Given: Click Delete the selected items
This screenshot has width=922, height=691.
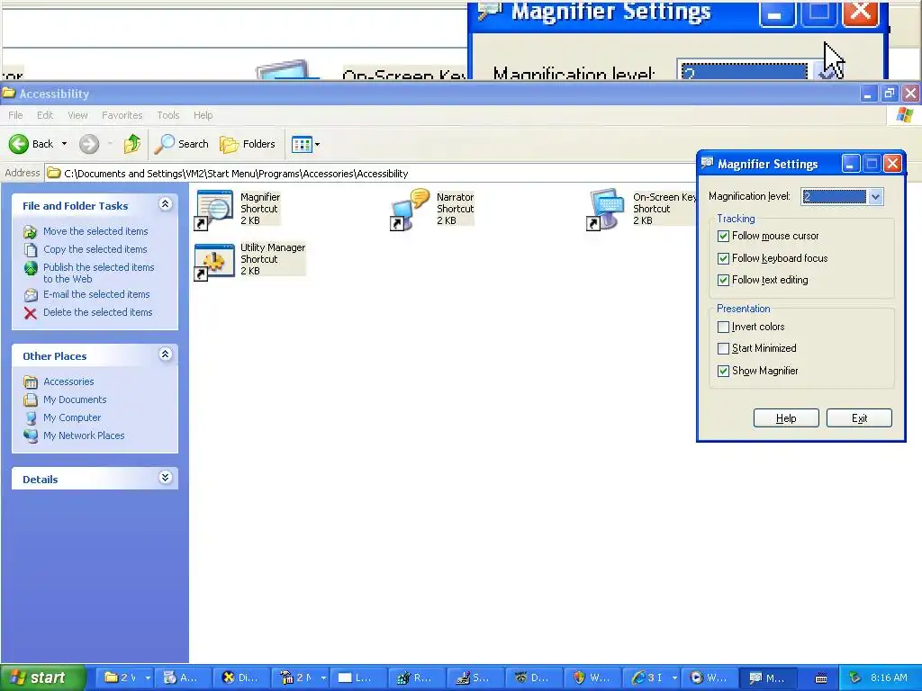Looking at the screenshot, I should tap(97, 312).
